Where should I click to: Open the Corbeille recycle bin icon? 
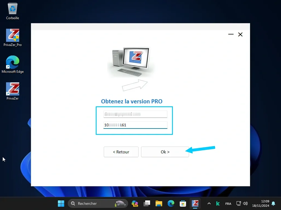pyautogui.click(x=13, y=11)
